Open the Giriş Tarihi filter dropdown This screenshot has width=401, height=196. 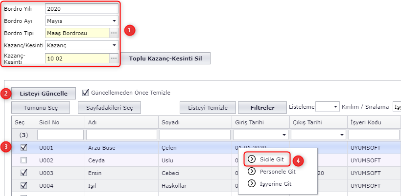(x=284, y=134)
